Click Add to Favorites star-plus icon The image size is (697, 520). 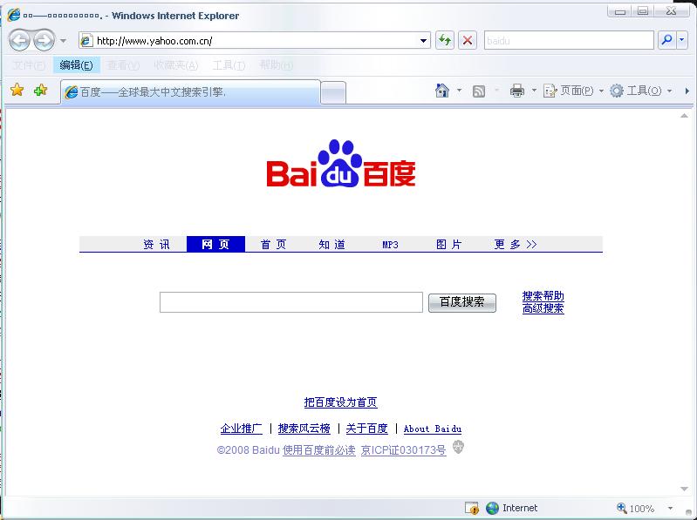click(40, 90)
